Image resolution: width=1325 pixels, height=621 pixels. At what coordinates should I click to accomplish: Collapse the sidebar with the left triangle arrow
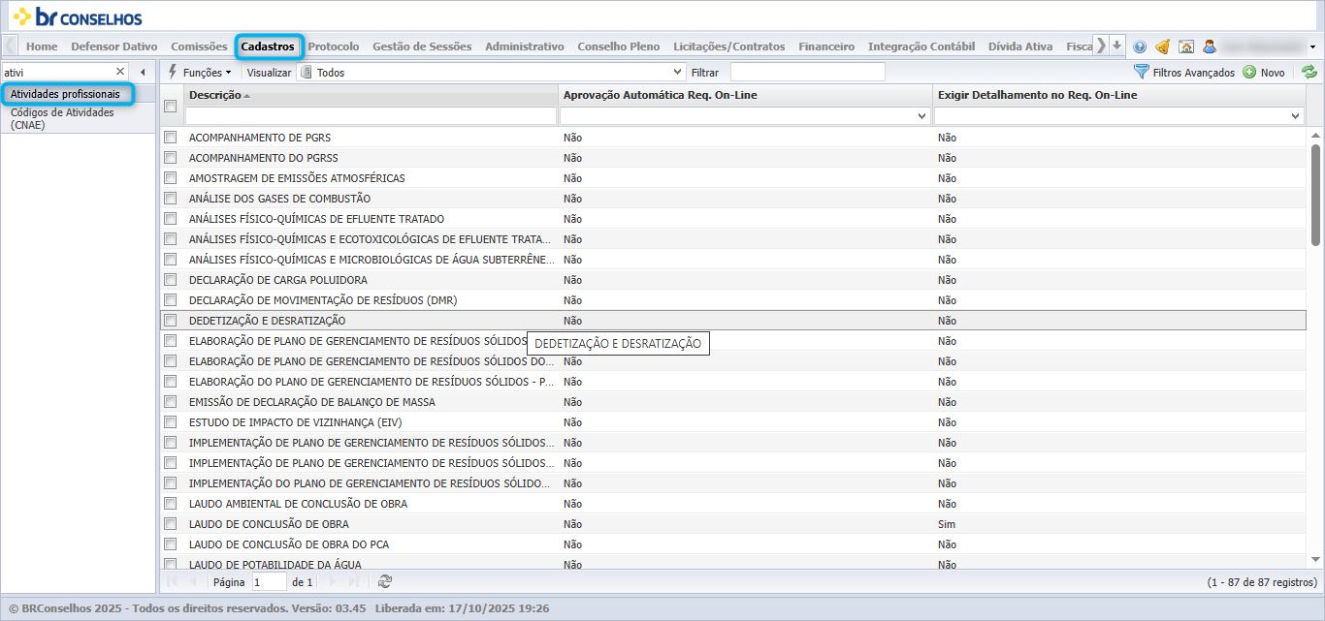point(143,72)
